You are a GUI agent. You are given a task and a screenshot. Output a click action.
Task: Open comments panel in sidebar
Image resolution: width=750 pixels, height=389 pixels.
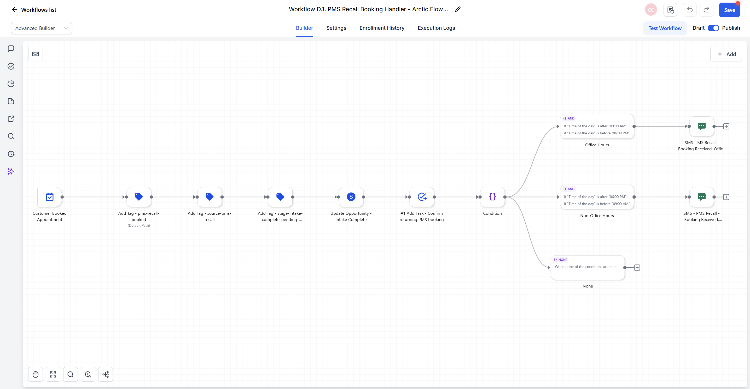(x=11, y=49)
